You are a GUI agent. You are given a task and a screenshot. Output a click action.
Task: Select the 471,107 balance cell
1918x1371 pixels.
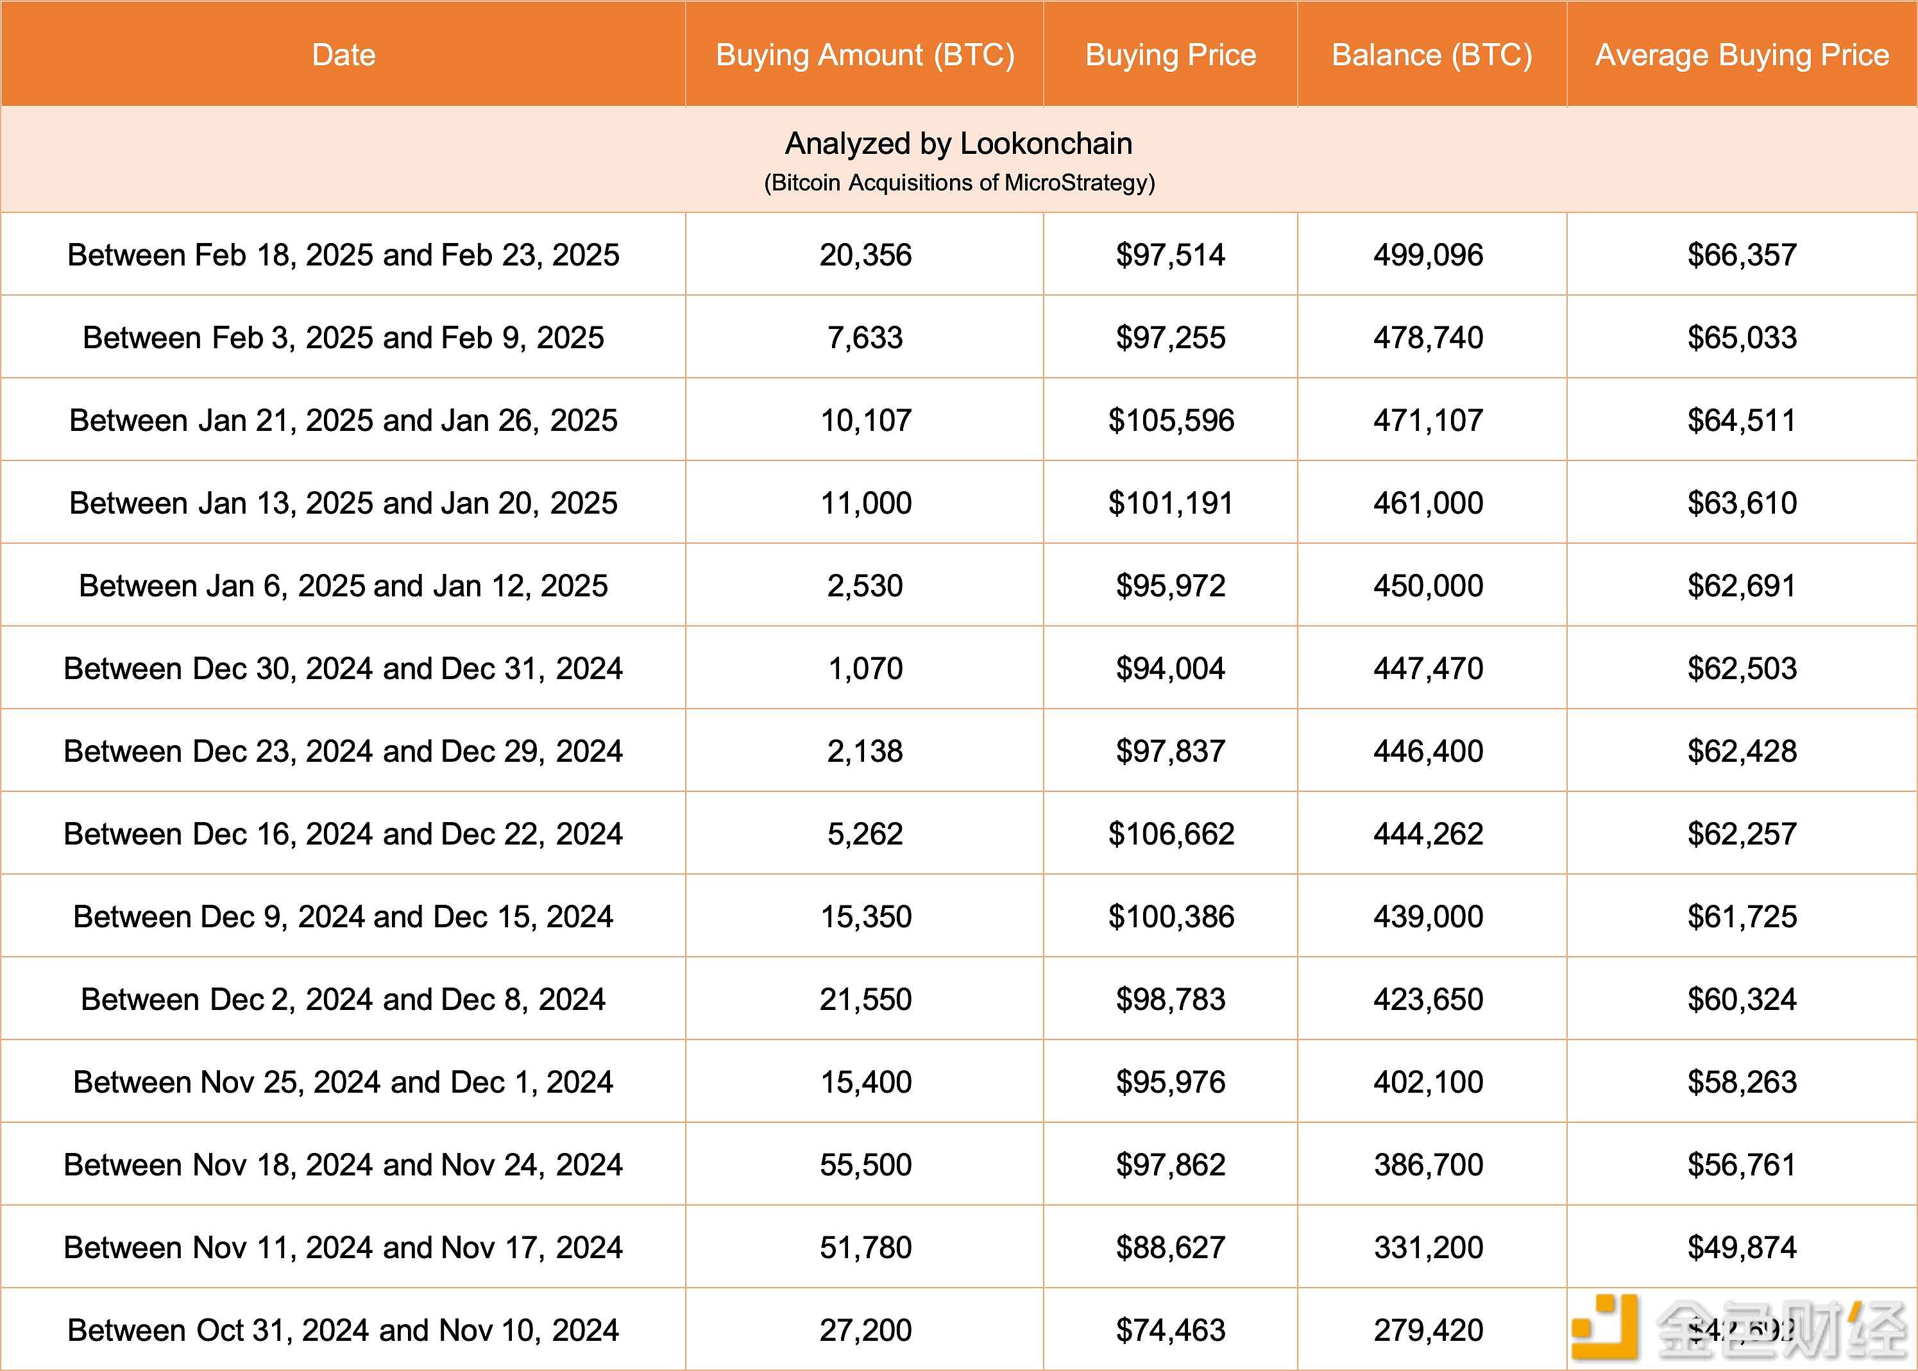click(x=1432, y=419)
